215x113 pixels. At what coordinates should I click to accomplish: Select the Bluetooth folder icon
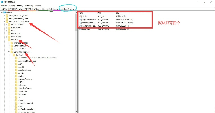point(16,91)
